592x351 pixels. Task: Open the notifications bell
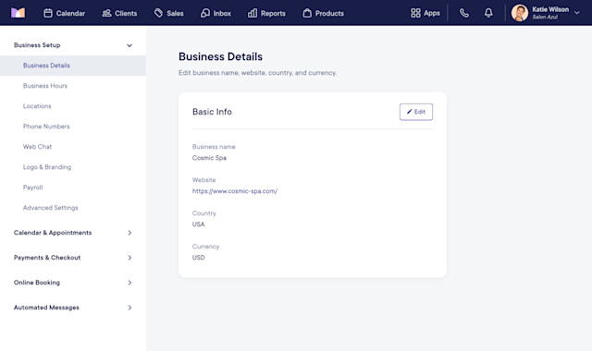[x=488, y=13]
